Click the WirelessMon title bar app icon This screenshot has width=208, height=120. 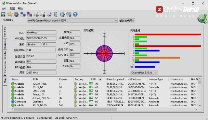4,3
